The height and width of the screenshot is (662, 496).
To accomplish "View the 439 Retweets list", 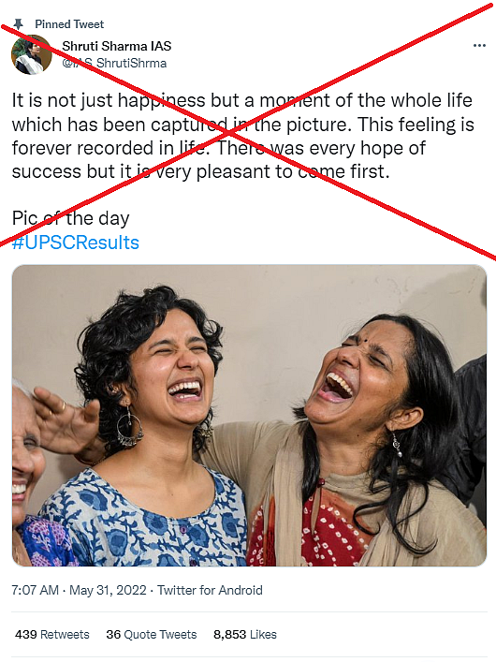I will pos(52,635).
